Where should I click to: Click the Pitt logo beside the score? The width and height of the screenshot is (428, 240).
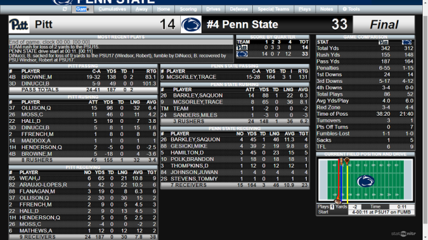(x=19, y=25)
